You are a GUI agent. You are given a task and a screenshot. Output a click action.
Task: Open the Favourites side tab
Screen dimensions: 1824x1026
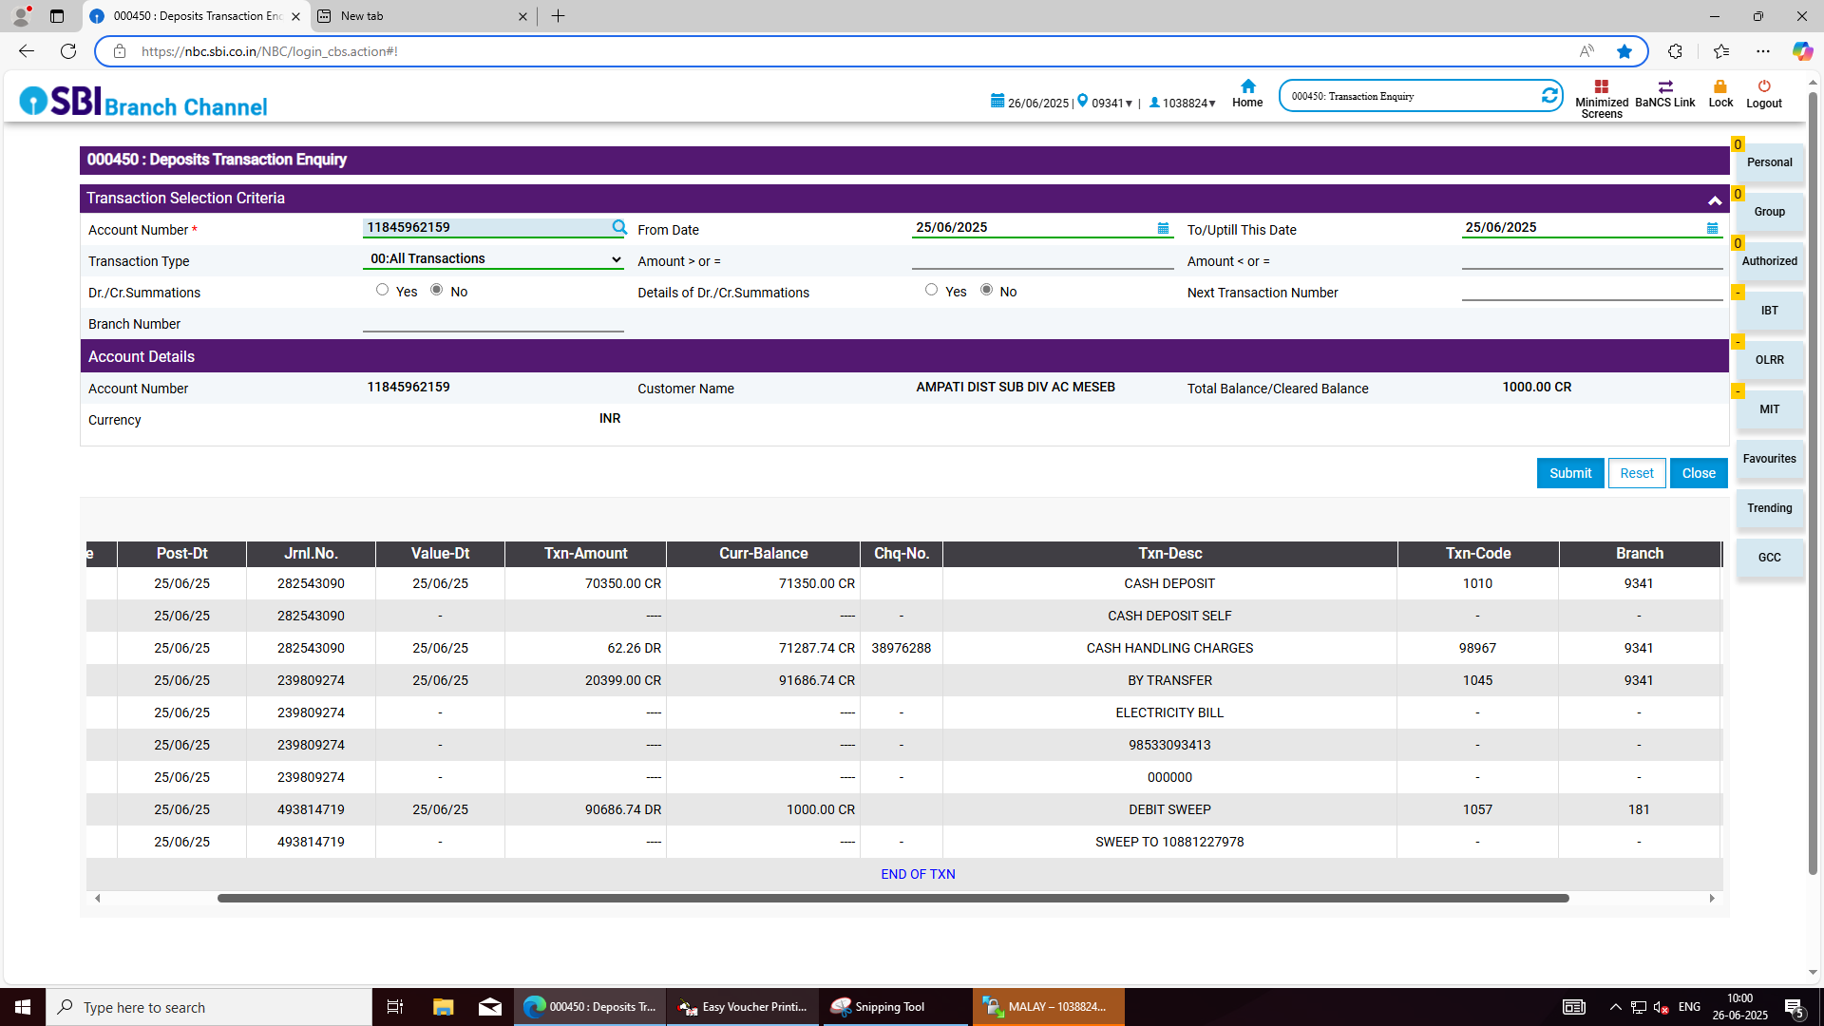1768,459
